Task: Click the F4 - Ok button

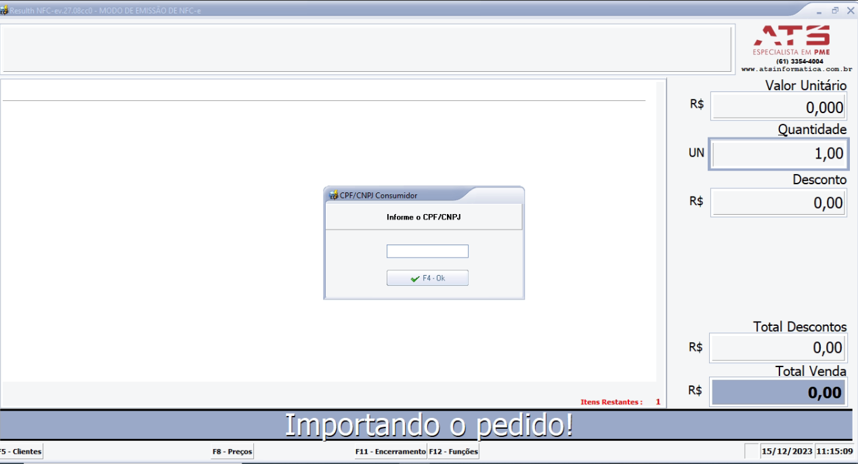Action: [x=427, y=278]
